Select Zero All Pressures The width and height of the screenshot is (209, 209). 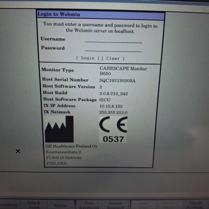click(195, 205)
